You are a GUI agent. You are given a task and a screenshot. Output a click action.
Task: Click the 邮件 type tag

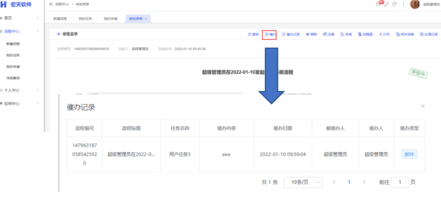pyautogui.click(x=409, y=154)
